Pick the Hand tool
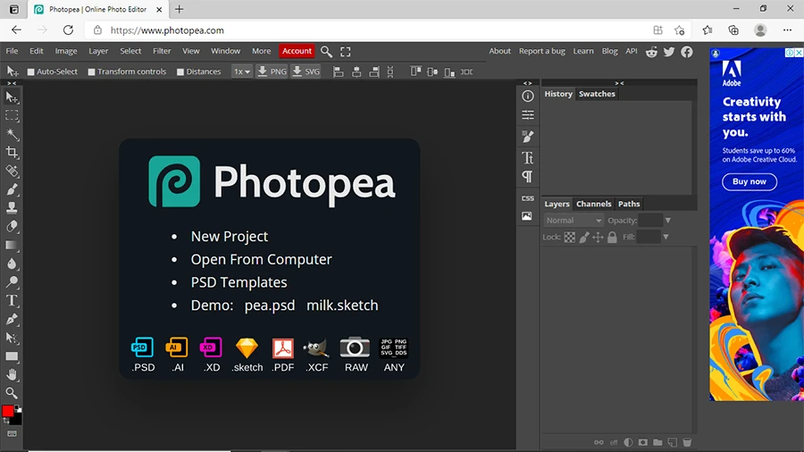Image resolution: width=804 pixels, height=452 pixels. 13,374
